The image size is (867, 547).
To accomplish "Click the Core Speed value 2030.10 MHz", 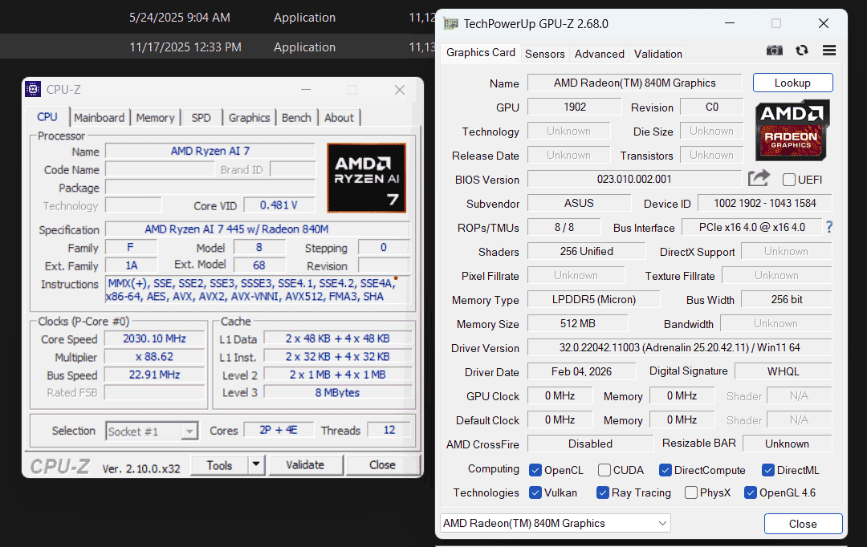I will coord(154,338).
